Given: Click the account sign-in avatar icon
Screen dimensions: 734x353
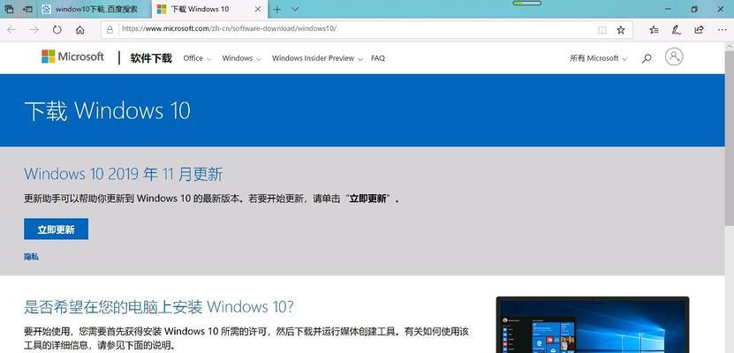Looking at the screenshot, I should (x=674, y=57).
